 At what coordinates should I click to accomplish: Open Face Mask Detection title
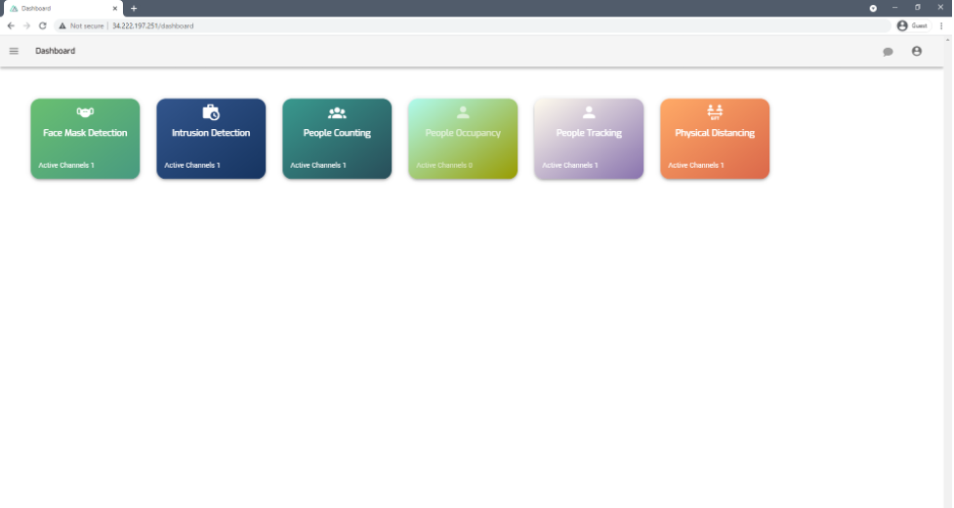(x=85, y=133)
